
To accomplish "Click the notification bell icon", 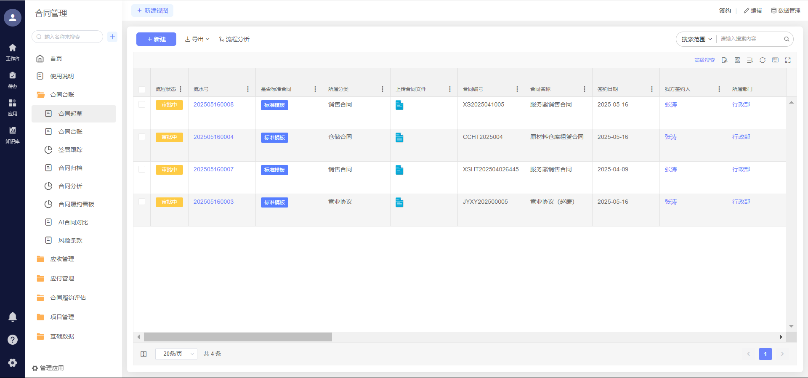I will [13, 317].
